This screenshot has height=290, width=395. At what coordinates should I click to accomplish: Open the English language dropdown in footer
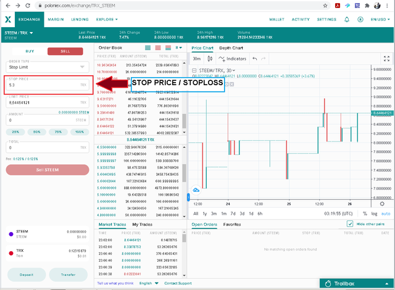coord(149,283)
